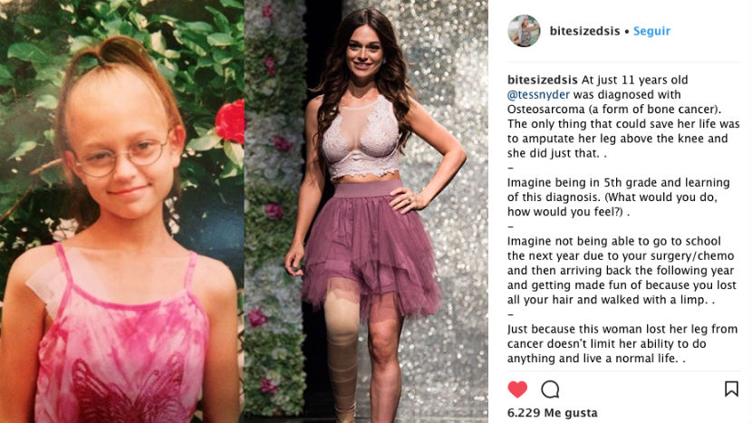Click the final paragraph about living a normal life

click(622, 344)
